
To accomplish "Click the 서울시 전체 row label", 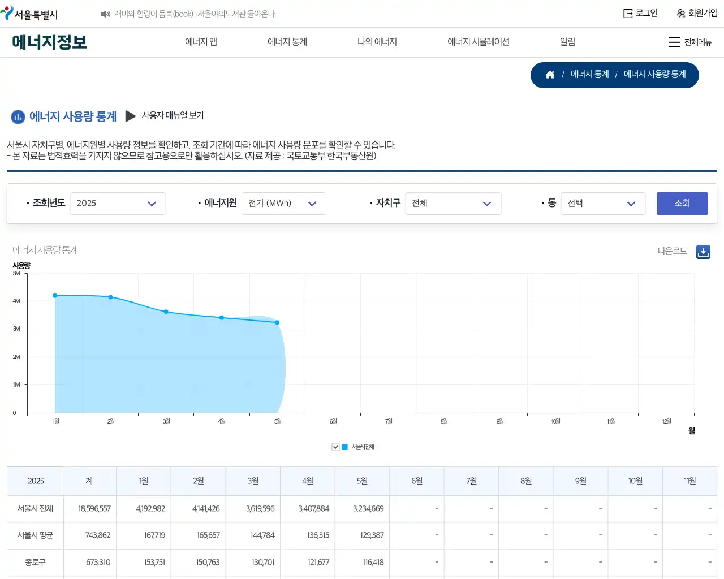I will pyautogui.click(x=35, y=509).
